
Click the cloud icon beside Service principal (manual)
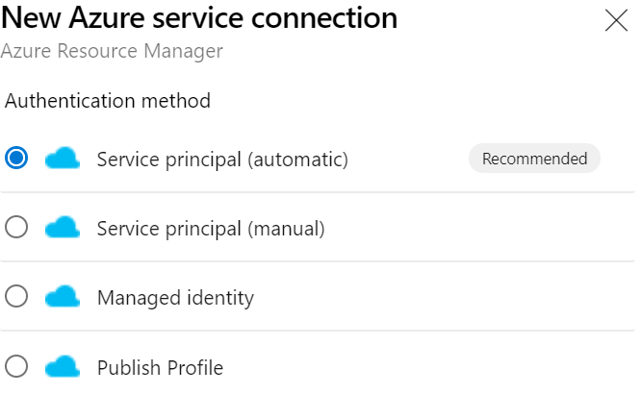(x=63, y=228)
